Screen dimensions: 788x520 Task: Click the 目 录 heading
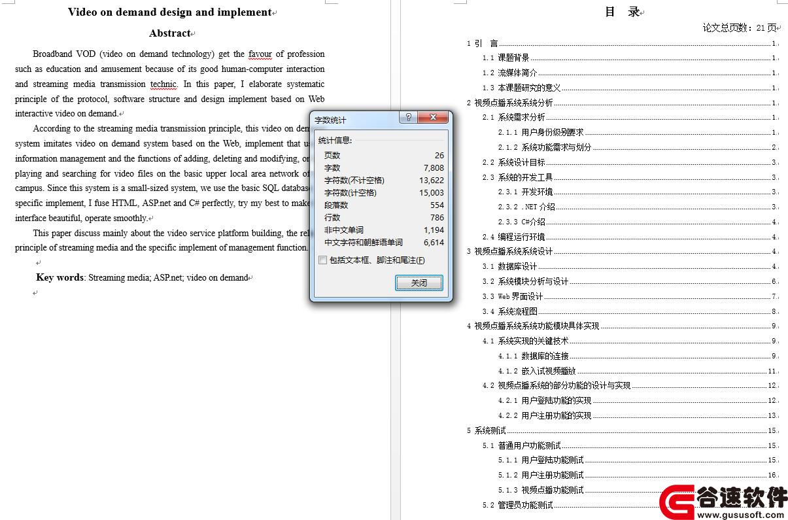click(x=623, y=12)
